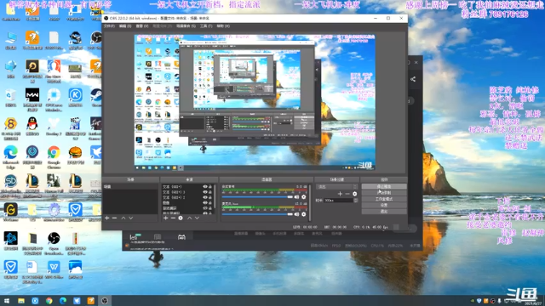Add a scene transition with plus icon

click(340, 194)
